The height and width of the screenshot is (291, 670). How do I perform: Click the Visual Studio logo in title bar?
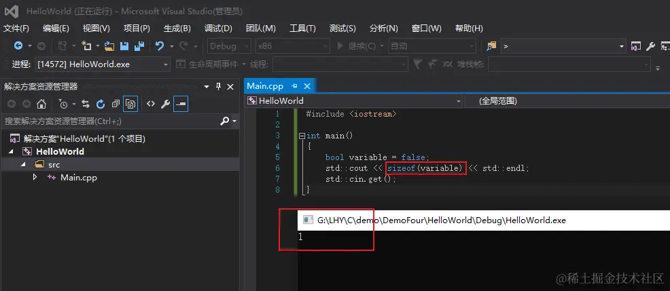pos(12,12)
